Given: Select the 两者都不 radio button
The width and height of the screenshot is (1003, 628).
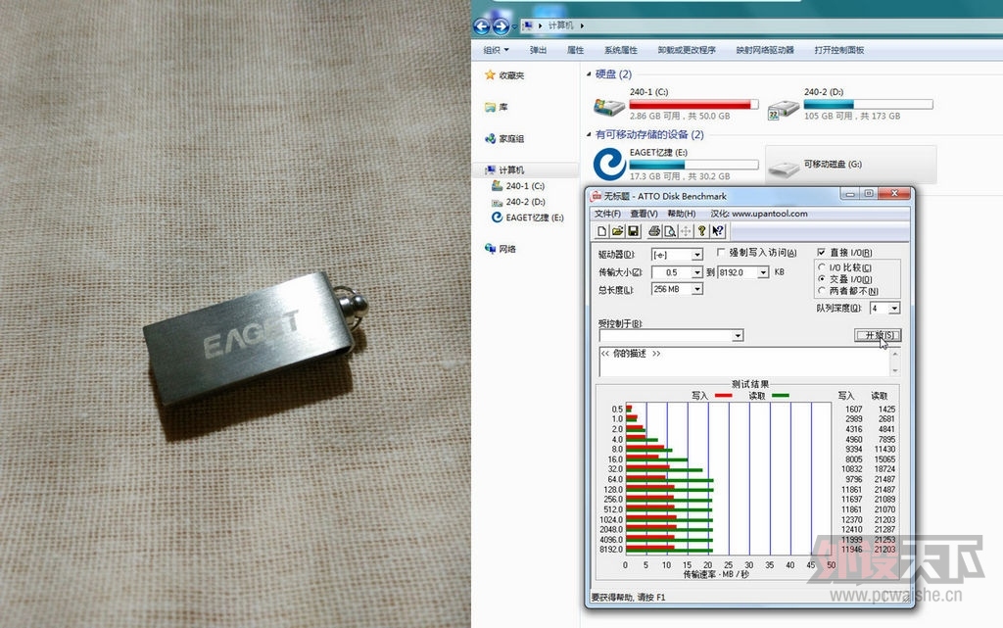Looking at the screenshot, I should coord(822,290).
